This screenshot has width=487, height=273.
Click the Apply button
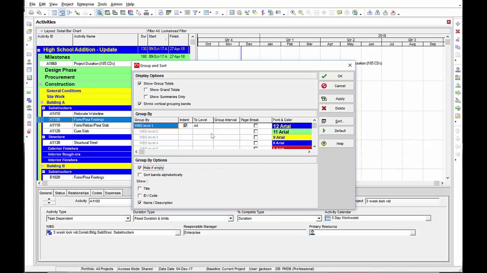(x=336, y=99)
